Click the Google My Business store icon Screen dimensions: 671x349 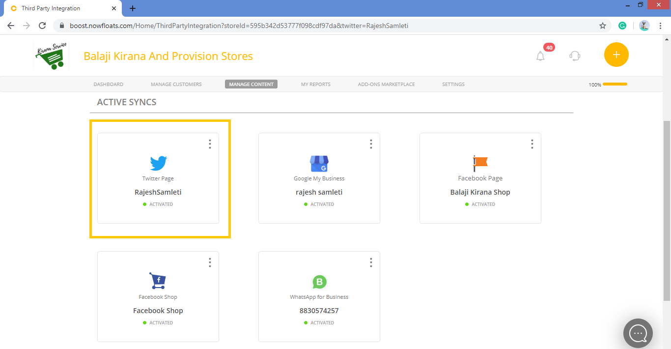pyautogui.click(x=319, y=163)
